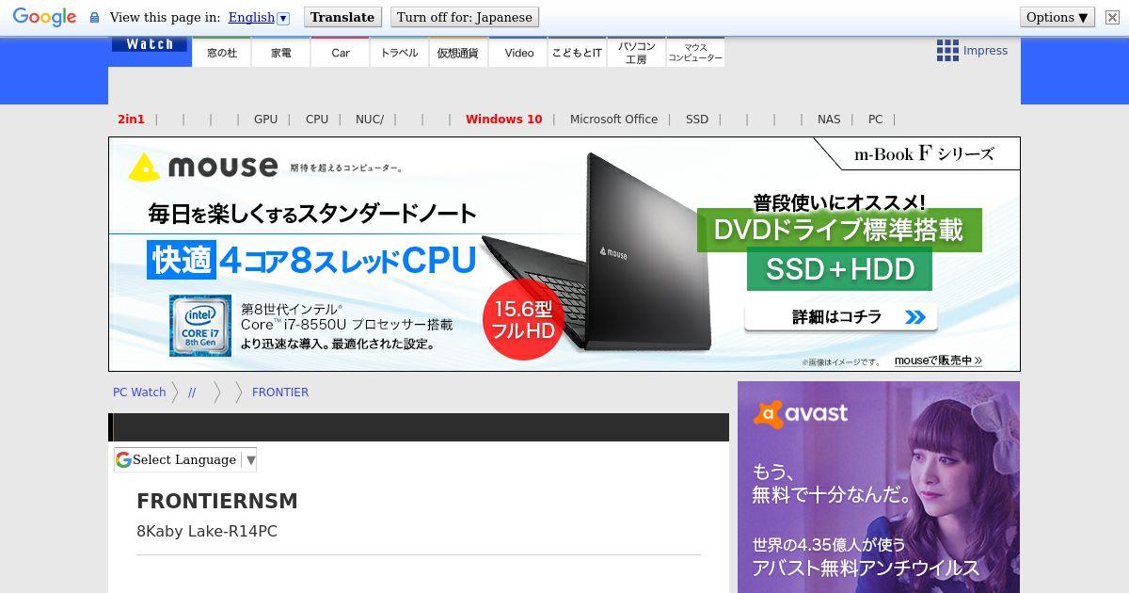Click the Intel Core i7 badge
The height and width of the screenshot is (593, 1129).
click(199, 326)
